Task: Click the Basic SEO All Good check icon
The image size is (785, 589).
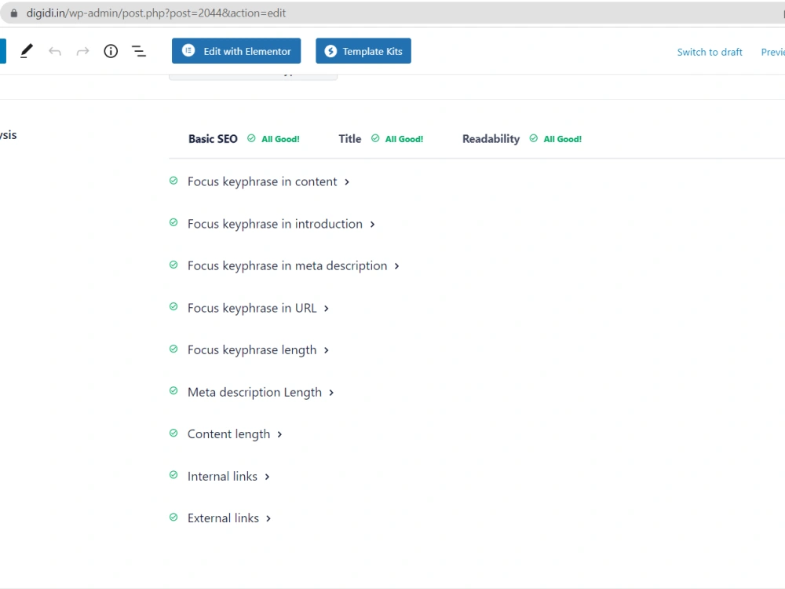Action: pyautogui.click(x=251, y=138)
